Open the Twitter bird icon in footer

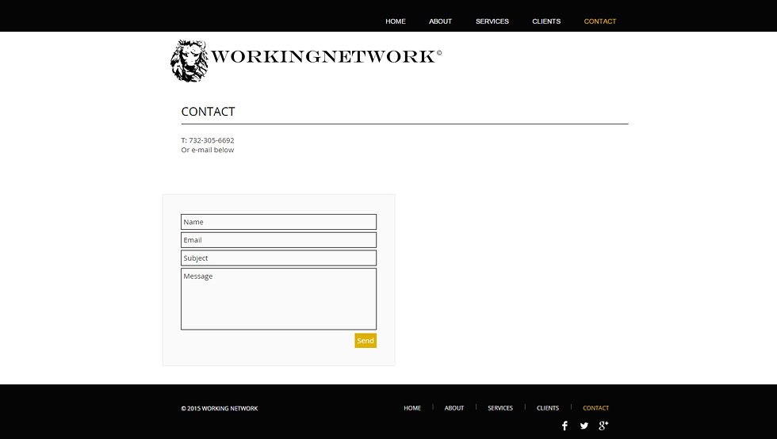(584, 426)
